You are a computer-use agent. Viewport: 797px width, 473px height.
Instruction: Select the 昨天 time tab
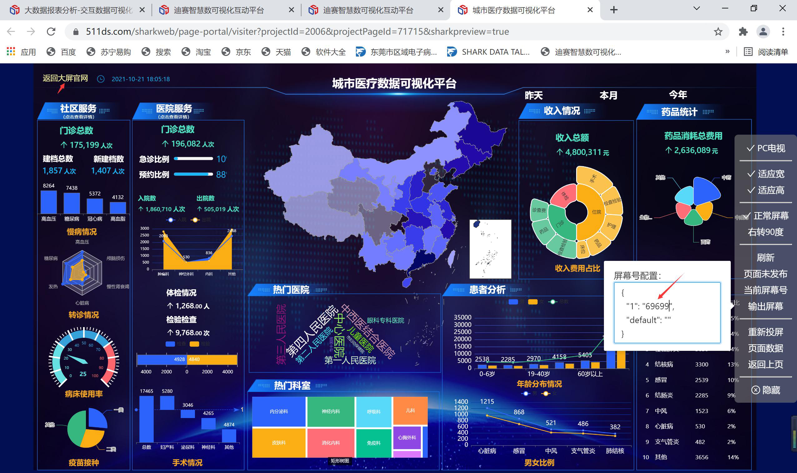click(533, 95)
